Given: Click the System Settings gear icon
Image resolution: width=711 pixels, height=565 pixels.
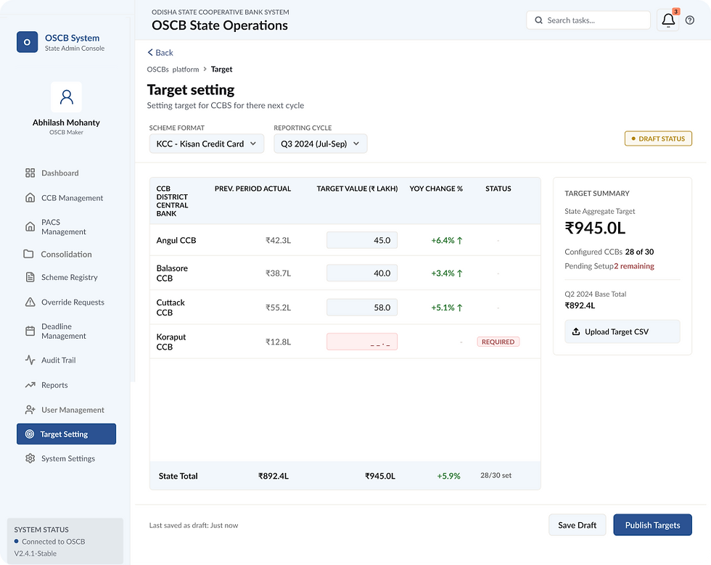Looking at the screenshot, I should coord(30,458).
